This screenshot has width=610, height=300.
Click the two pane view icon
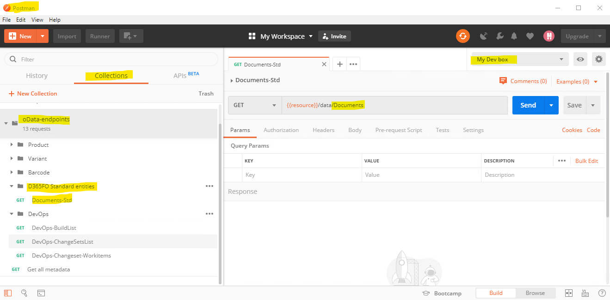[x=569, y=293]
